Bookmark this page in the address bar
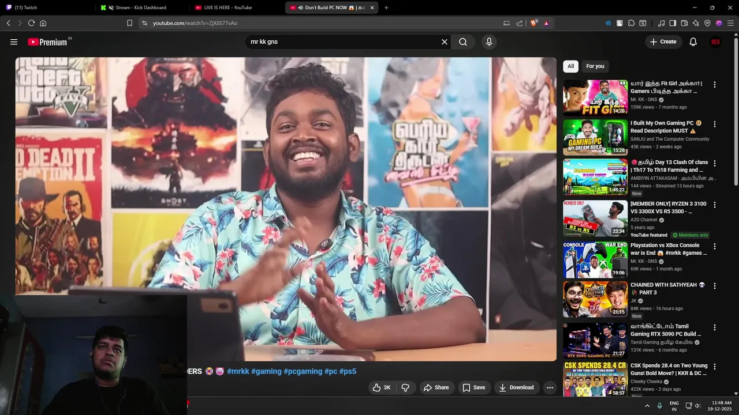Viewport: 739px width, 415px height. (129, 23)
